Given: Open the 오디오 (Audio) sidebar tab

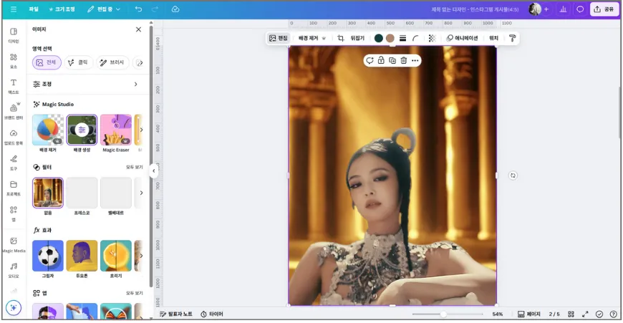Looking at the screenshot, I should click(x=14, y=270).
